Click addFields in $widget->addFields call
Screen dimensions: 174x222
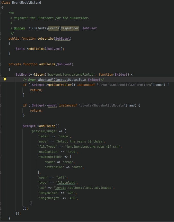[47, 126]
